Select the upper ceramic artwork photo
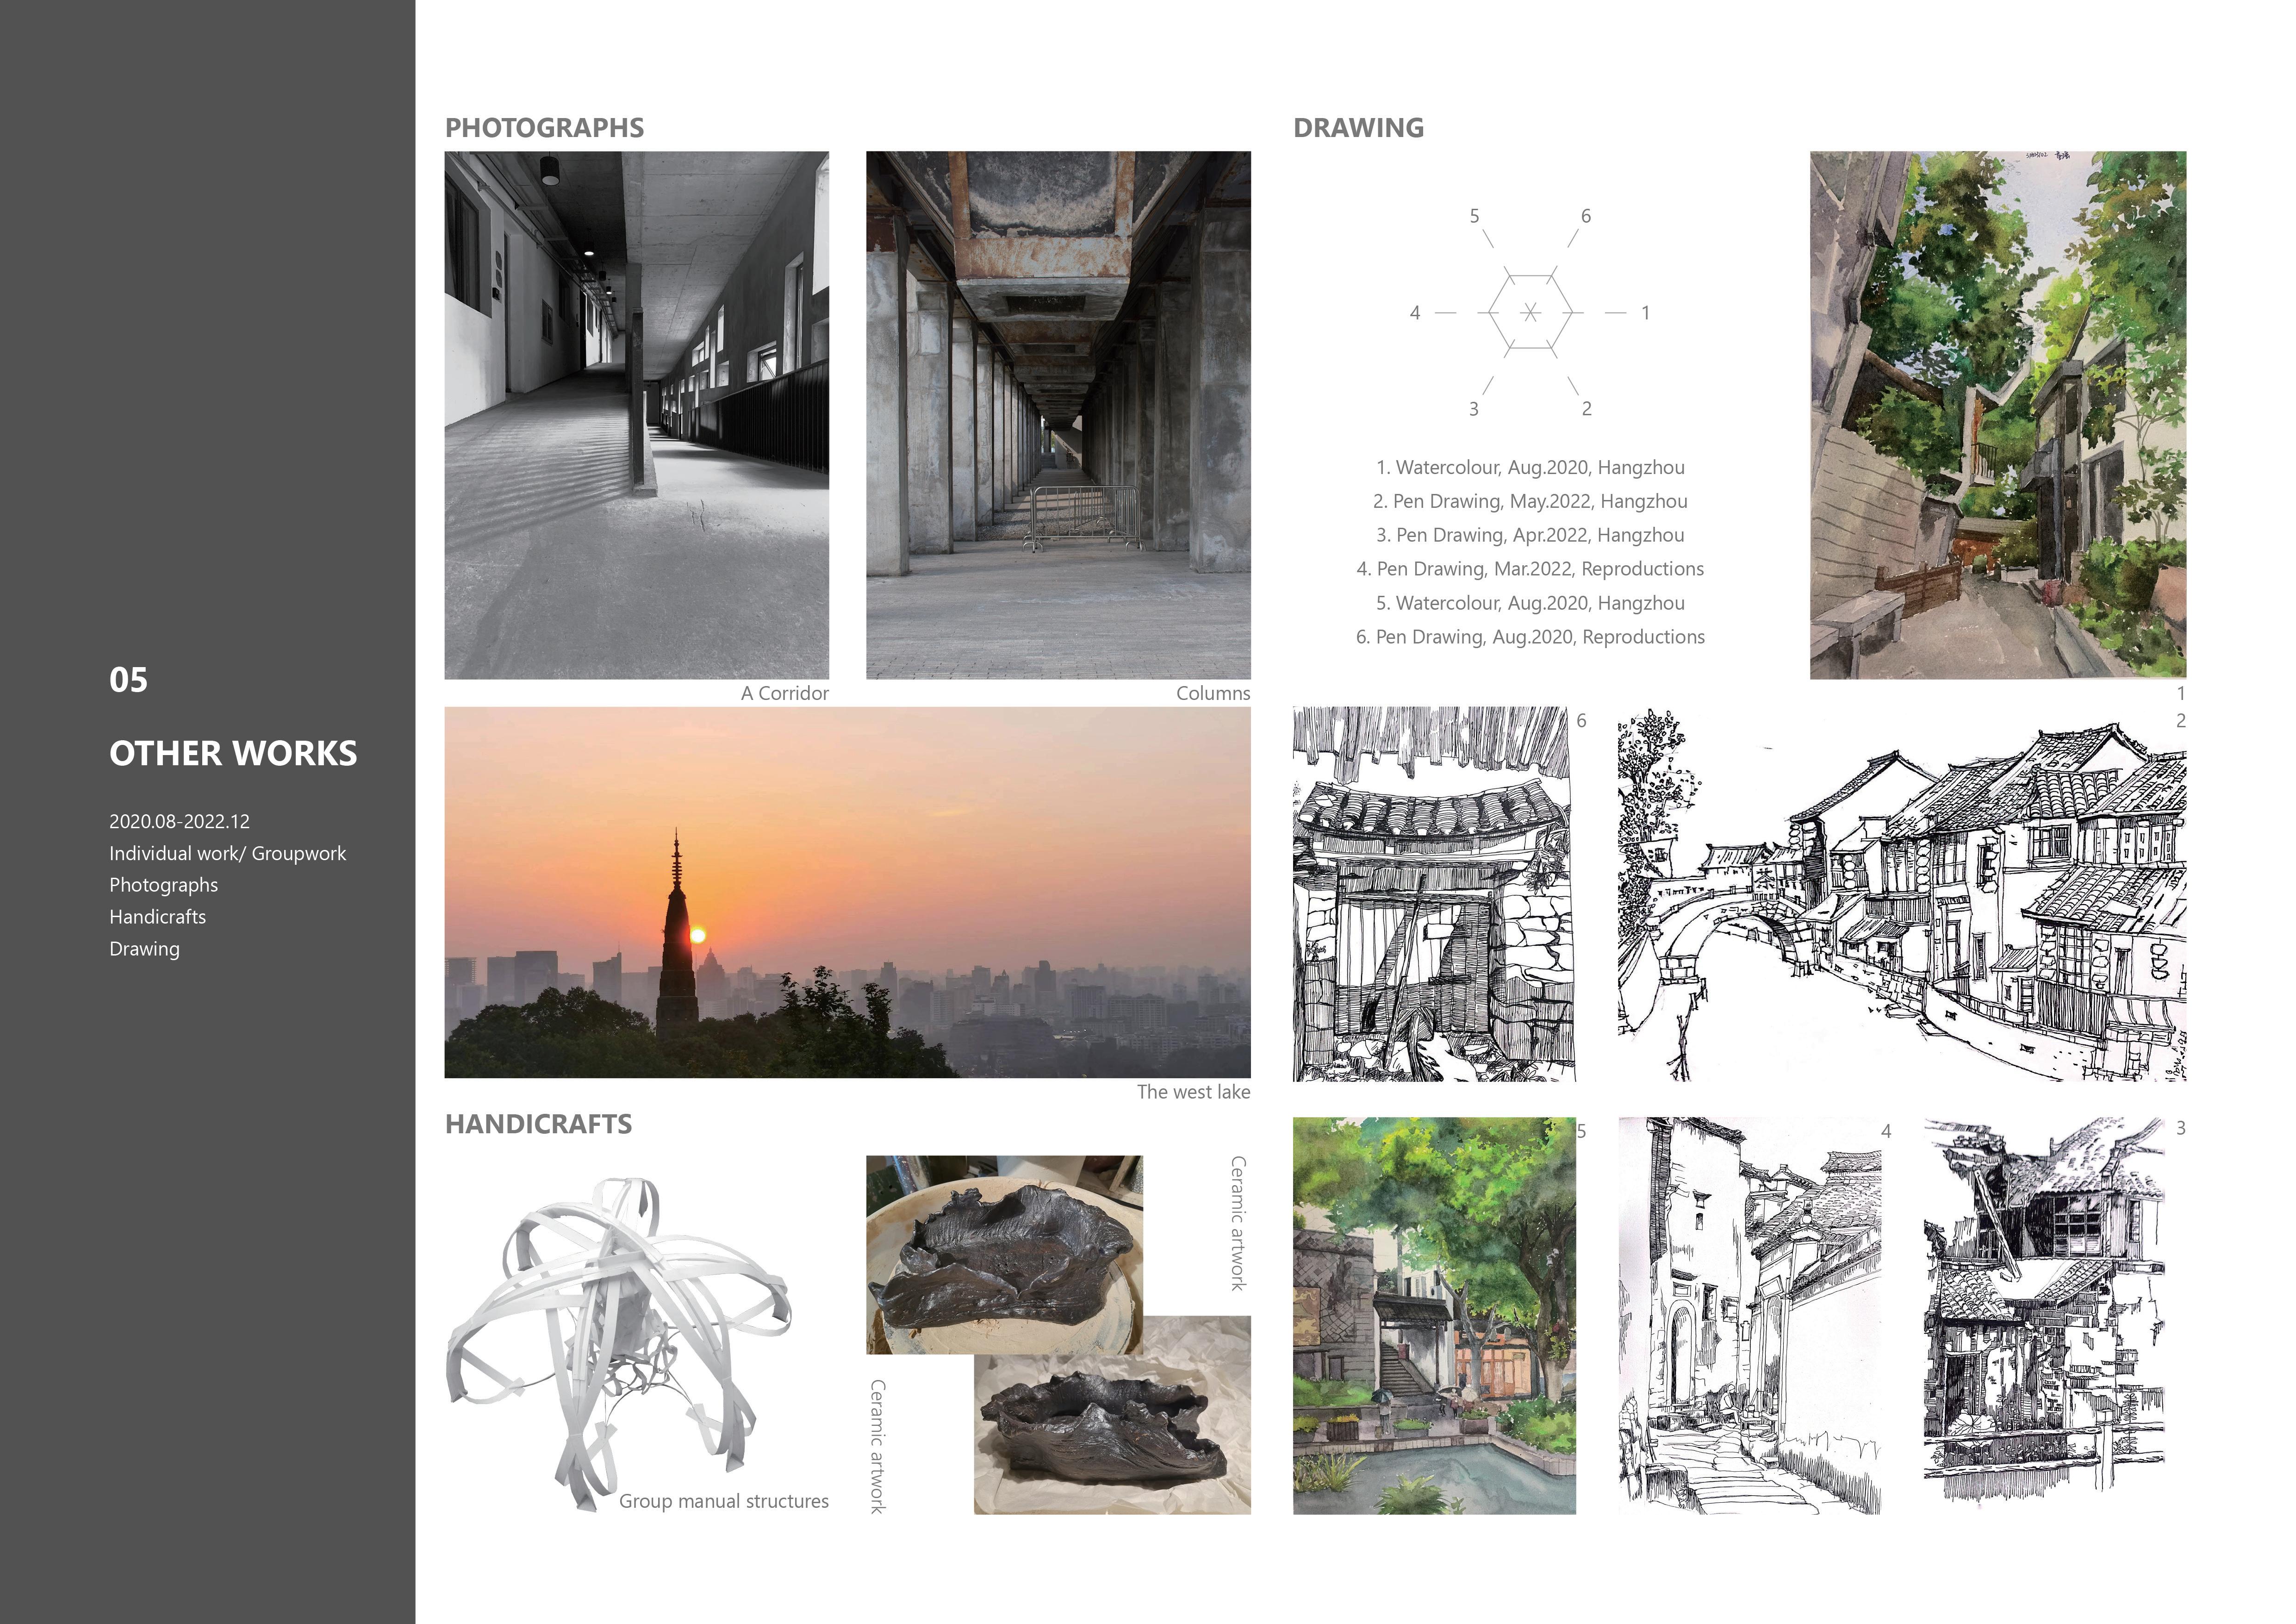Image resolution: width=2296 pixels, height=1624 pixels. point(1003,1254)
